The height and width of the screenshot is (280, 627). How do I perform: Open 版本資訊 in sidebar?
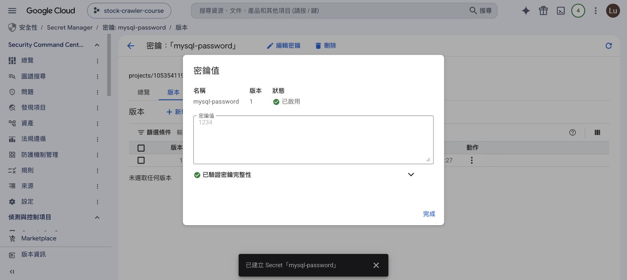tap(33, 254)
